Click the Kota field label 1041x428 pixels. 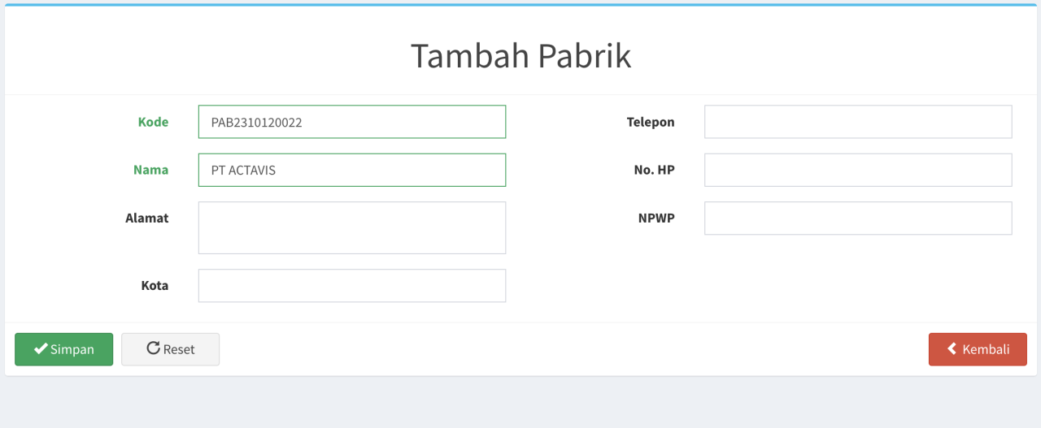pos(155,285)
